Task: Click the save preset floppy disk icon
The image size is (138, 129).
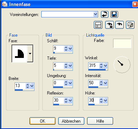Action: click(x=114, y=15)
